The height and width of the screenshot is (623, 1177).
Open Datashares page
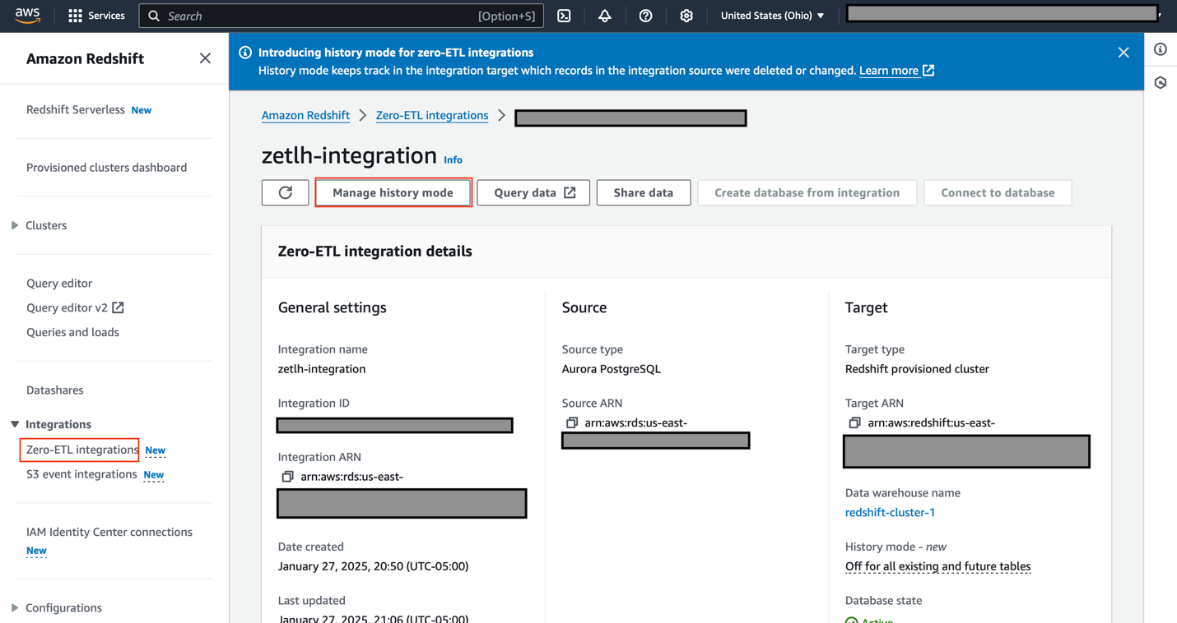pyautogui.click(x=55, y=390)
